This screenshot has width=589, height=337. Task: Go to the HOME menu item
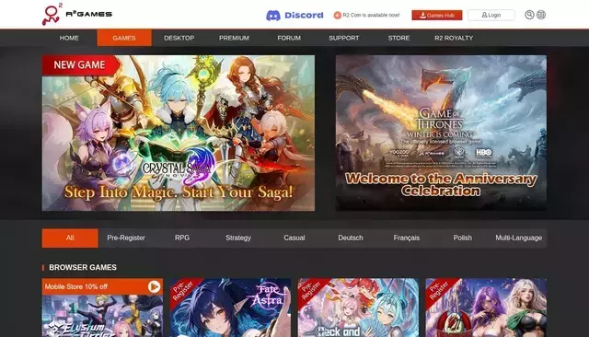pos(69,38)
